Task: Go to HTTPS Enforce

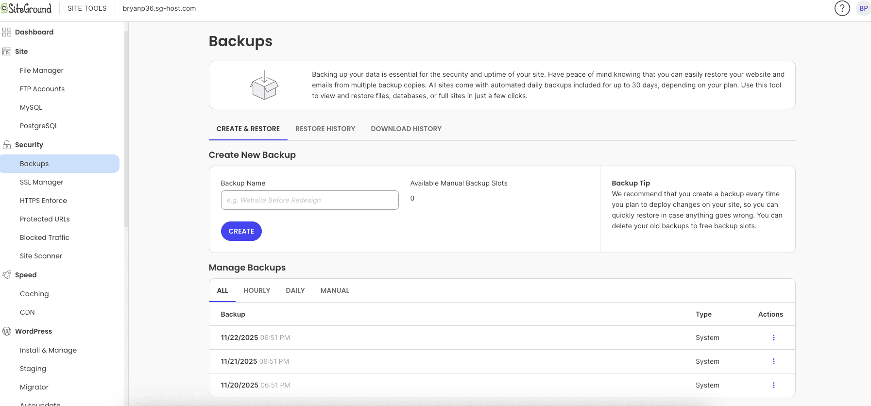Action: [x=43, y=201]
